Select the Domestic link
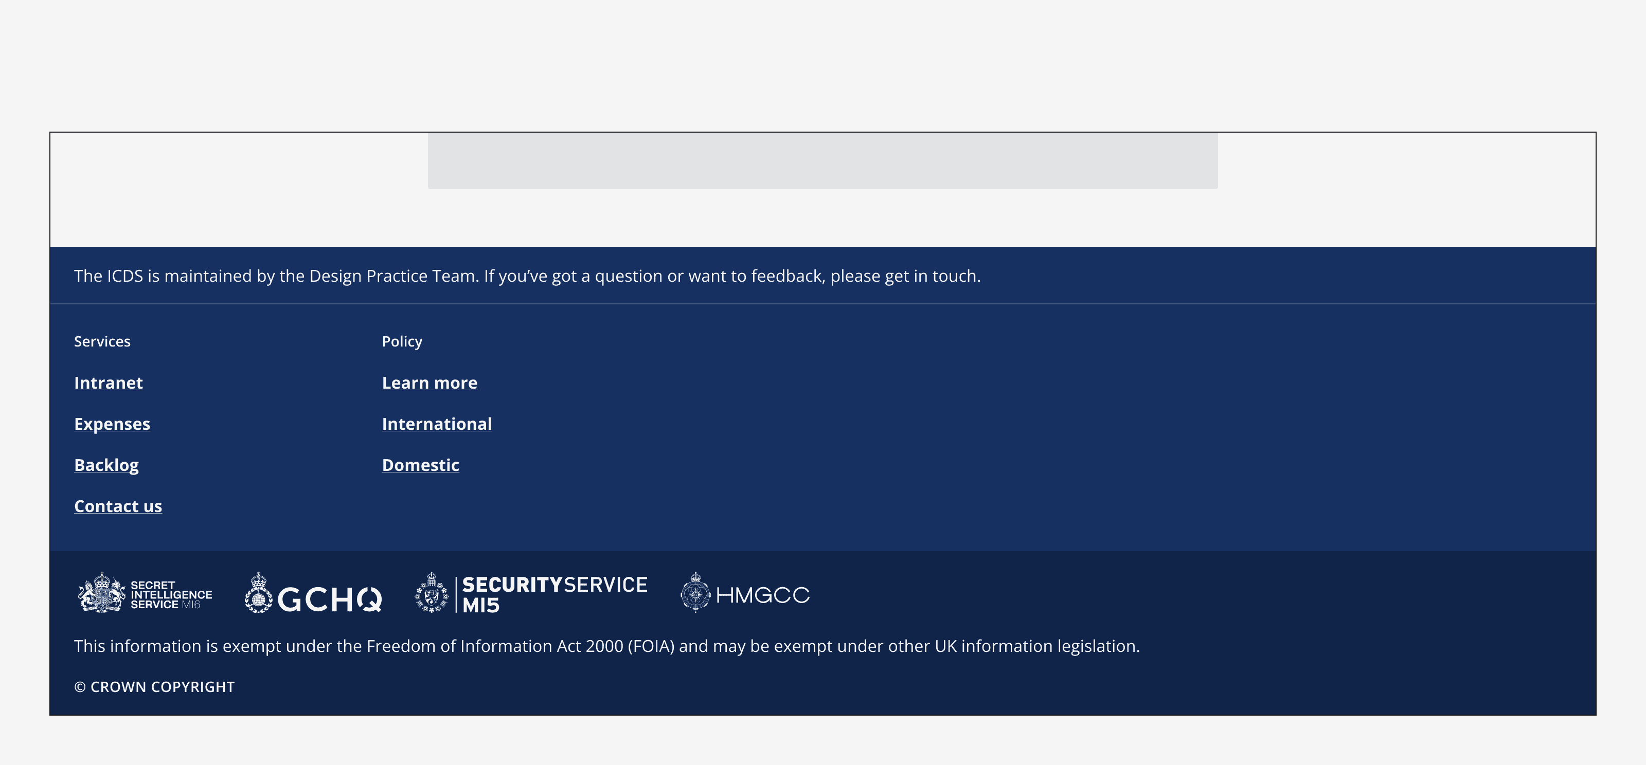1646x765 pixels. coord(420,465)
